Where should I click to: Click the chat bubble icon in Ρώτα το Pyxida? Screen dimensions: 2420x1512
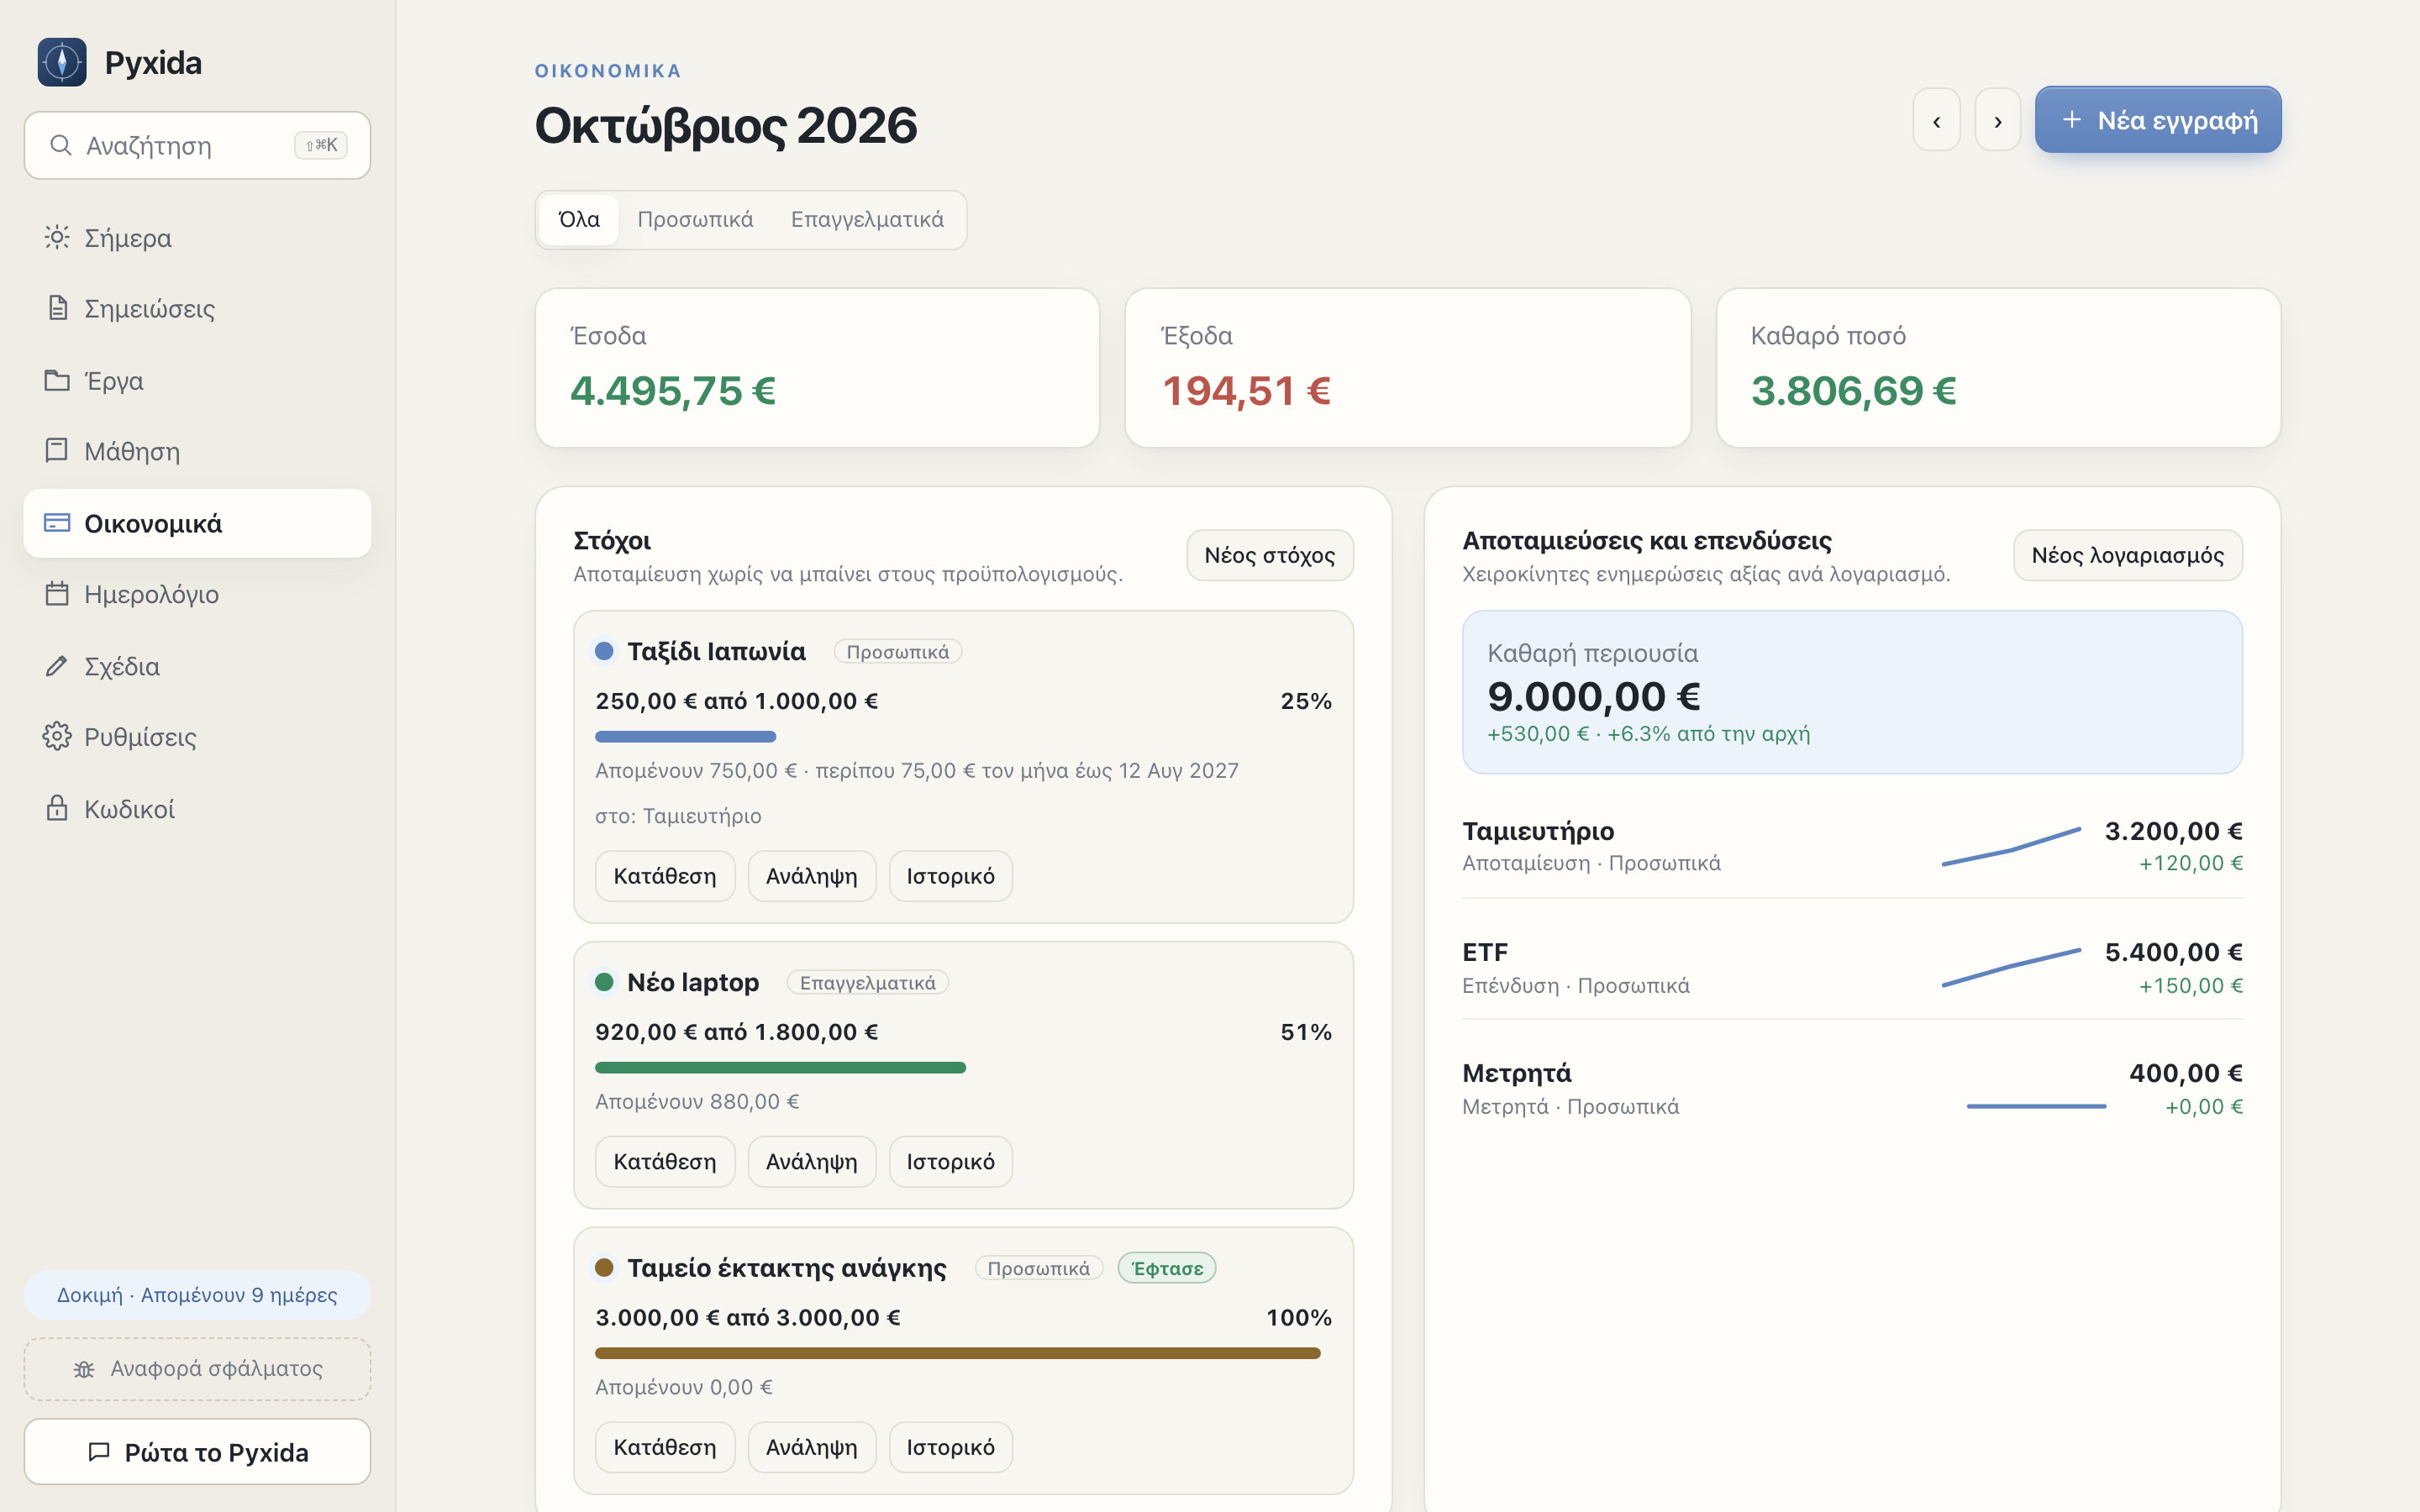click(99, 1452)
